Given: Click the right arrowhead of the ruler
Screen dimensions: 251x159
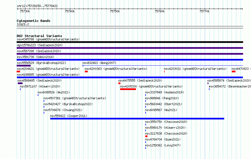Looking at the screenshot, I should [242, 9].
